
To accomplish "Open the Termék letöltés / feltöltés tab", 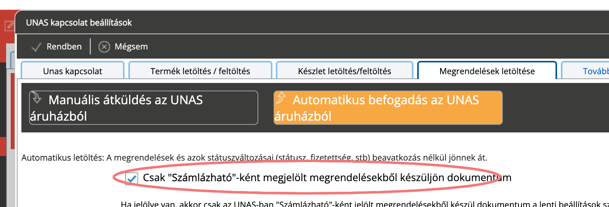I will click(200, 71).
